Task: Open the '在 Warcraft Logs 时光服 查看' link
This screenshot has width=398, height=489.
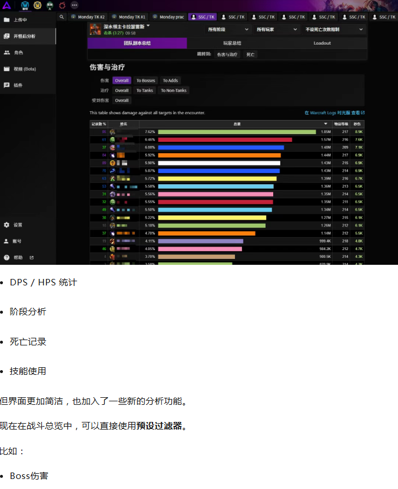Action: pos(334,112)
